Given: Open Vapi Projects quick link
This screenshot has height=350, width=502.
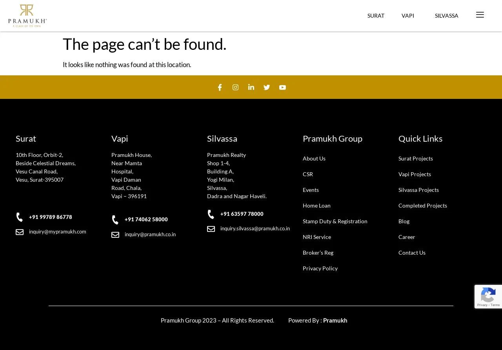Looking at the screenshot, I should tap(415, 174).
